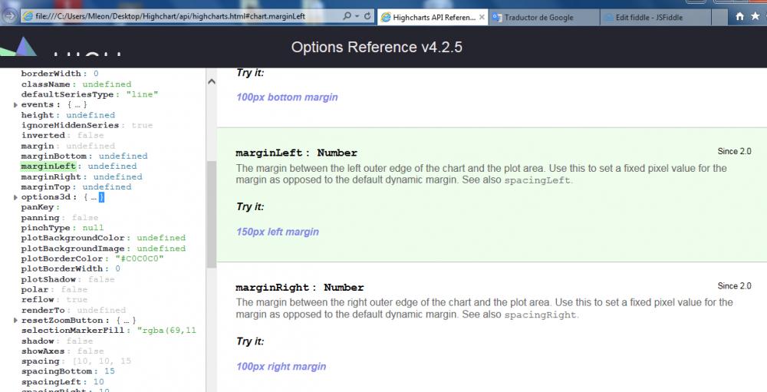
Task: Select highlighted marginLeft option in sidebar
Action: pos(48,166)
